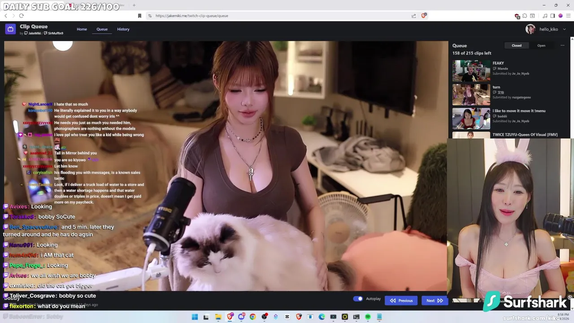This screenshot has height=323, width=574.
Task: Go back with the browser back arrow
Action: tap(6, 16)
